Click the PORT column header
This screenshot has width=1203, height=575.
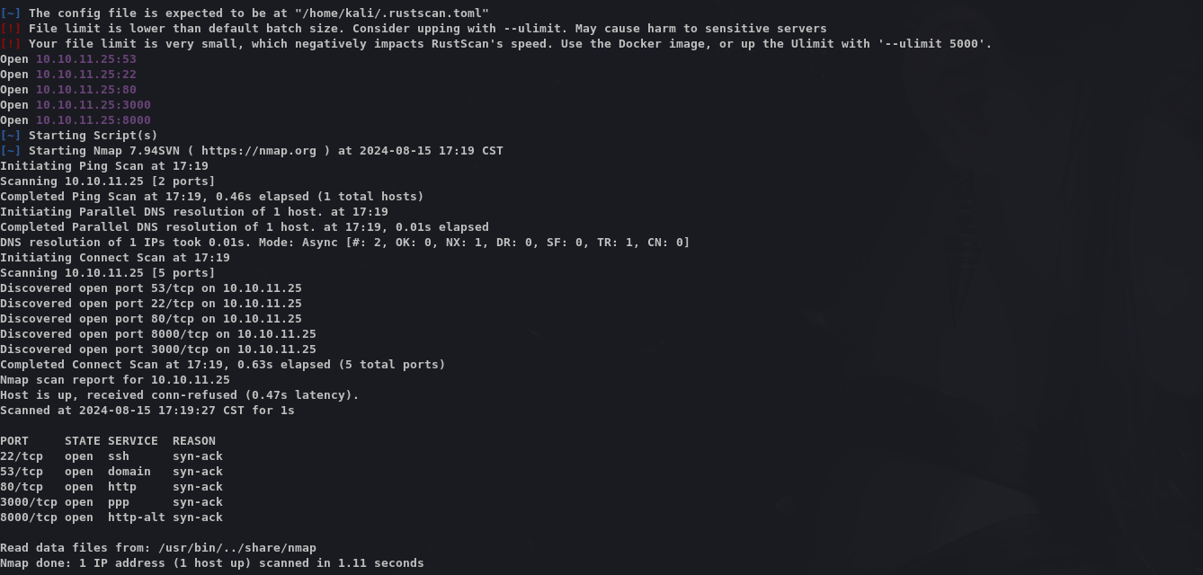tap(14, 441)
